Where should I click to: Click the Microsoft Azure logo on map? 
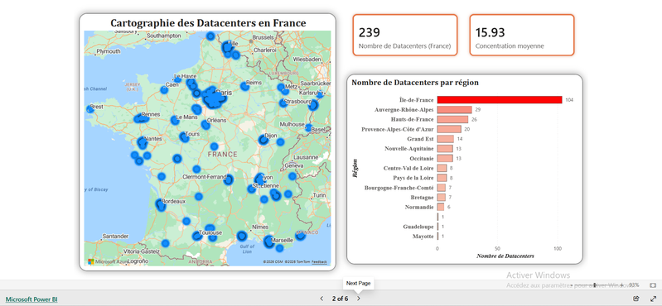[x=91, y=261]
